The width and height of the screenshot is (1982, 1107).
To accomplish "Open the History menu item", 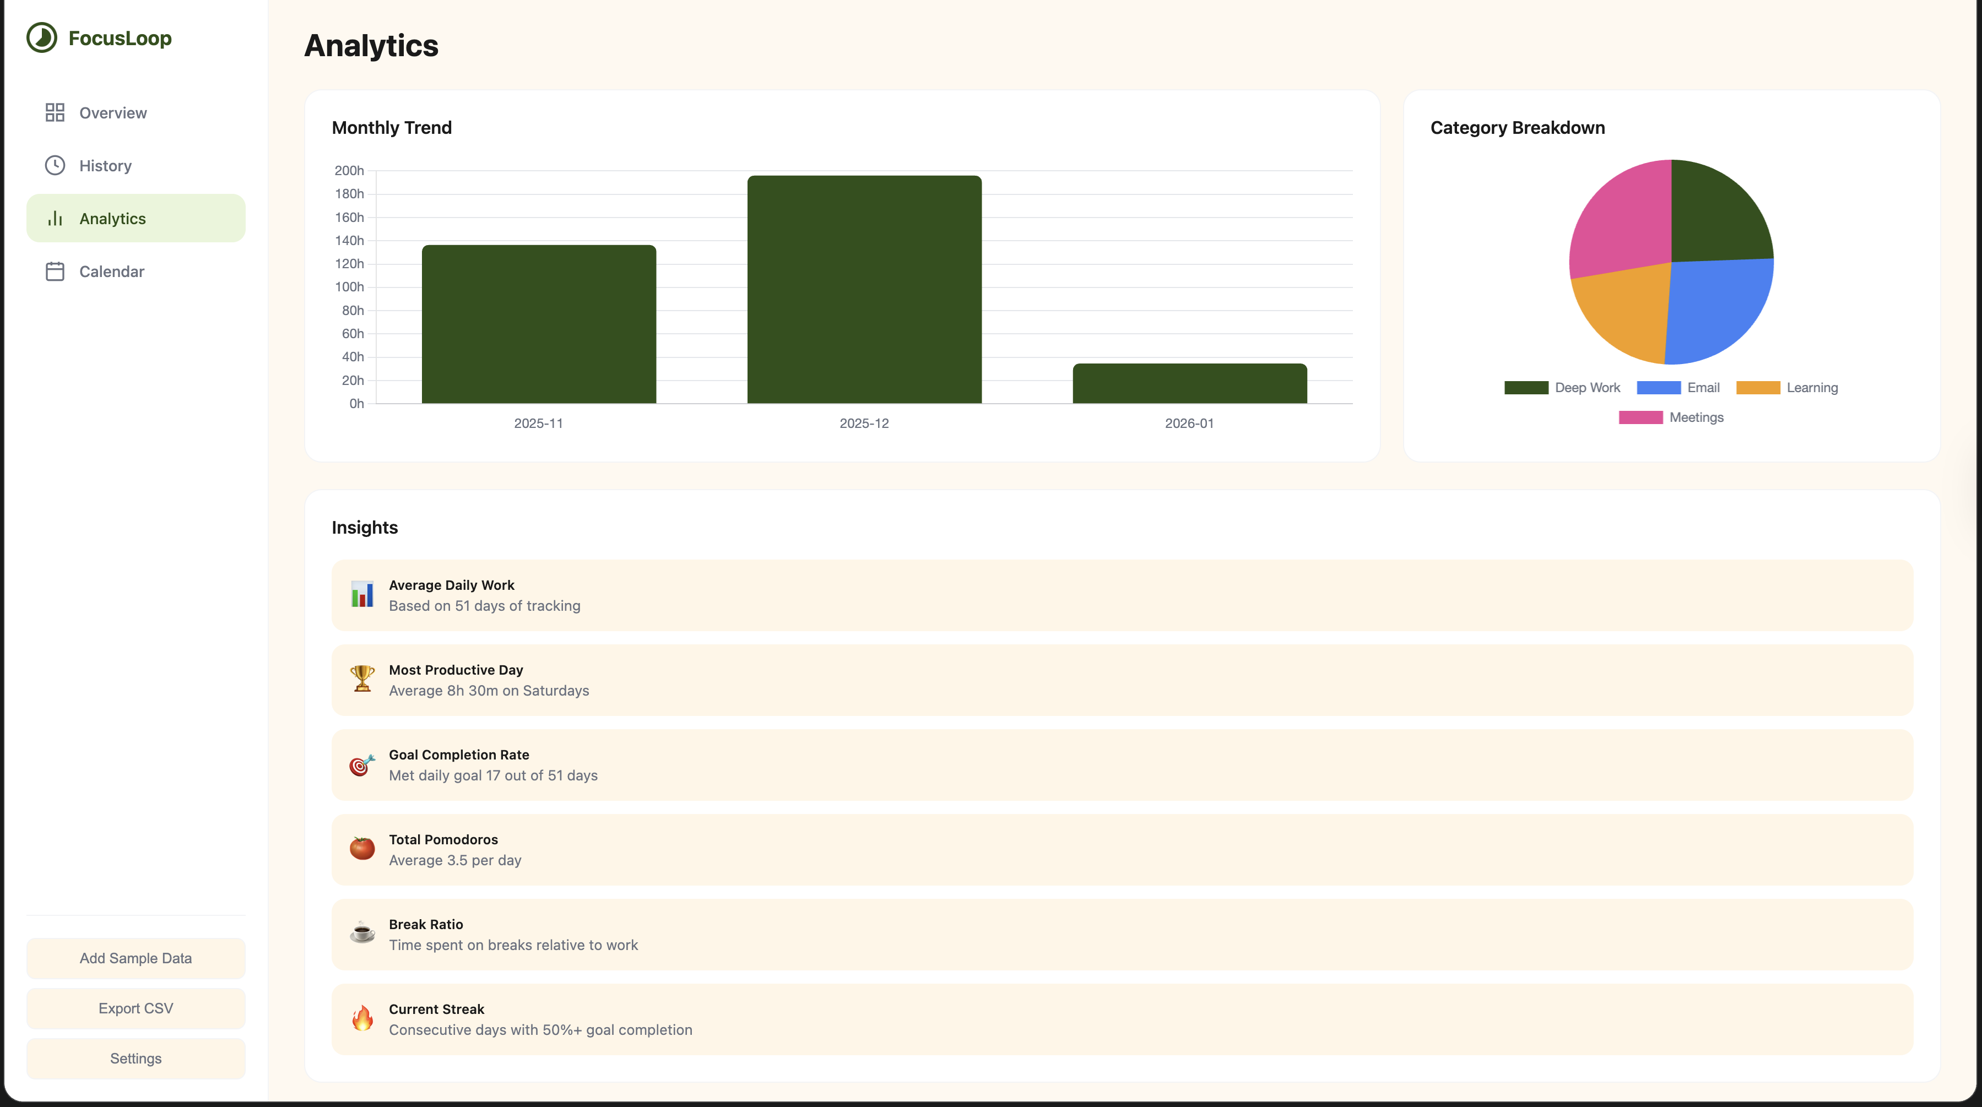I will click(x=105, y=165).
